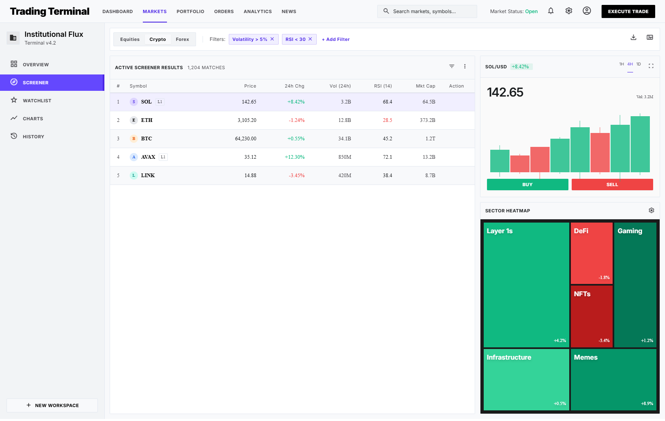This screenshot has width=665, height=421.
Task: Open the Analytics nav tab
Action: 257,11
